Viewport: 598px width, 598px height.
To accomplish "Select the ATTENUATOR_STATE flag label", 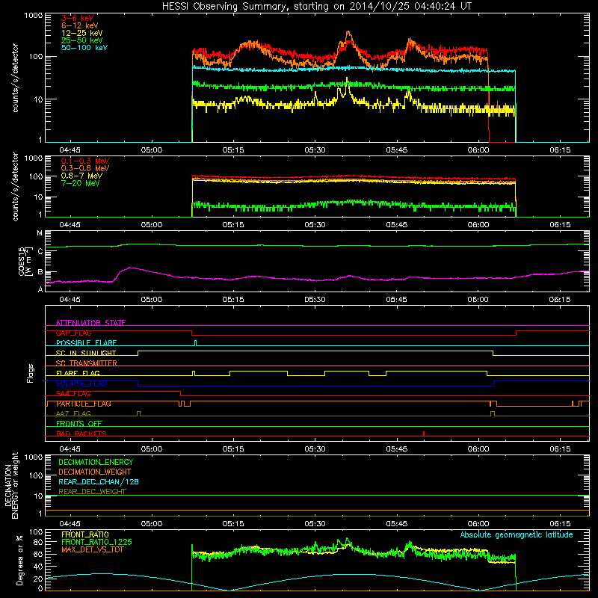I will click(x=90, y=323).
